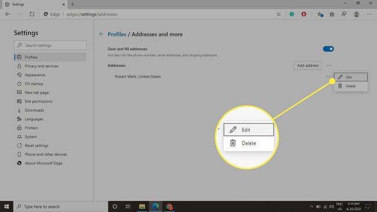This screenshot has height=212, width=377.
Task: Open more actions for Robert Wells address
Action: [329, 76]
